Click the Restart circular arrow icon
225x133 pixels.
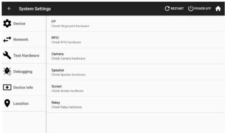click(167, 9)
